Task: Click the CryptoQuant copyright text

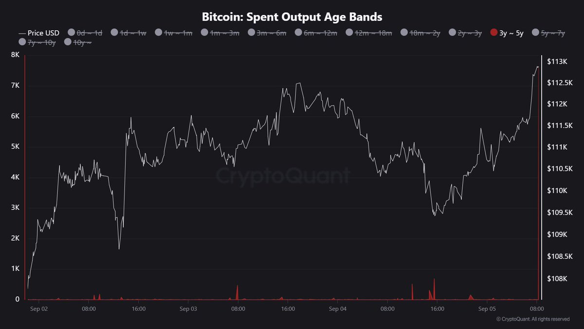Action: click(x=532, y=319)
